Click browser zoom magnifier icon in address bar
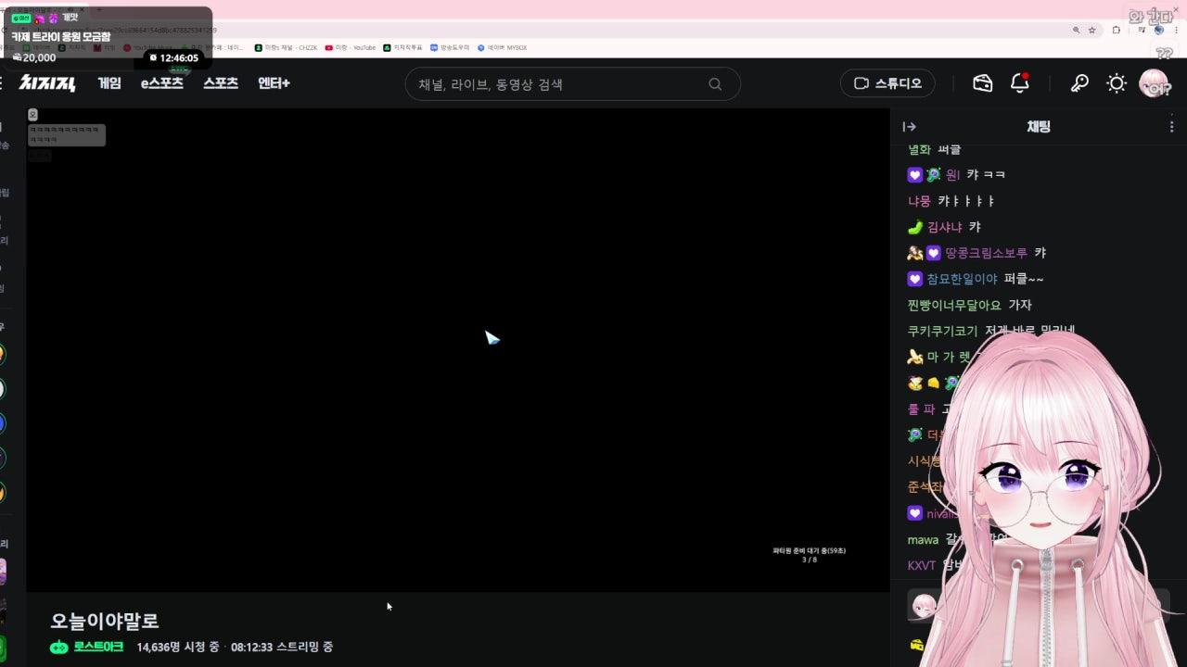 point(1076,30)
